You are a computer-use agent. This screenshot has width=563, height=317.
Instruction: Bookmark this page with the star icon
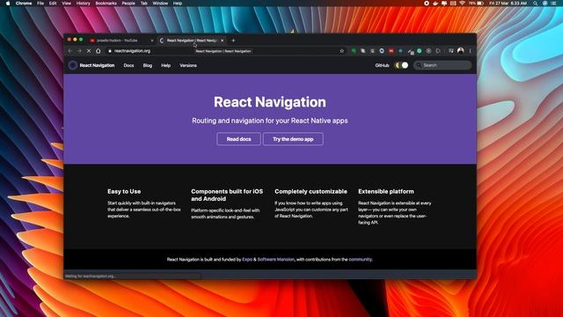coord(341,51)
